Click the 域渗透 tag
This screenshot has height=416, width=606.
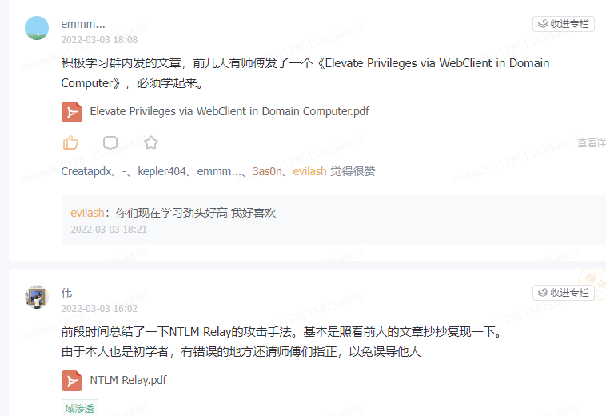(x=80, y=408)
